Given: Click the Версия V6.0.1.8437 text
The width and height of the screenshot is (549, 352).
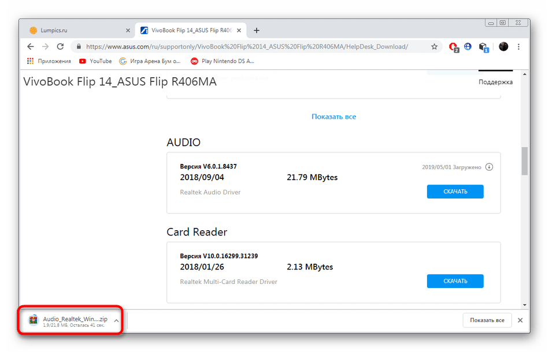Looking at the screenshot, I should tap(208, 166).
